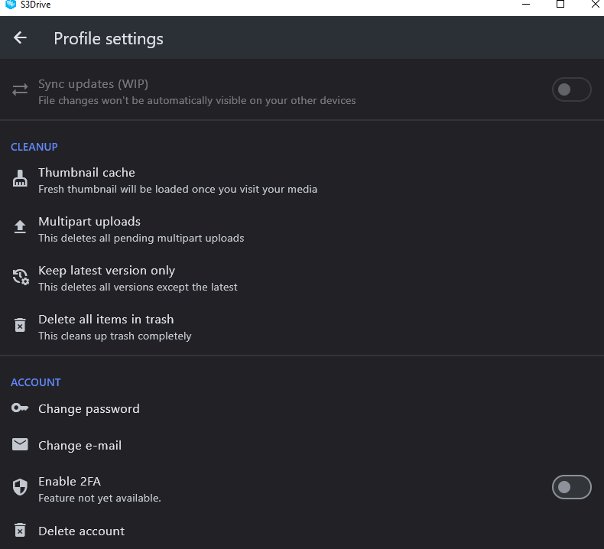Image resolution: width=604 pixels, height=549 pixels.
Task: Toggle the Enable 2FA switch
Action: [x=572, y=487]
